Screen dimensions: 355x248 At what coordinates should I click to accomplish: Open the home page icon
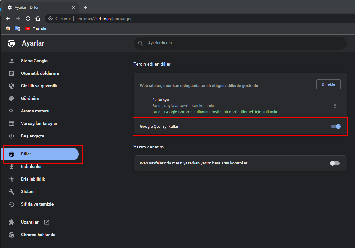(38, 19)
